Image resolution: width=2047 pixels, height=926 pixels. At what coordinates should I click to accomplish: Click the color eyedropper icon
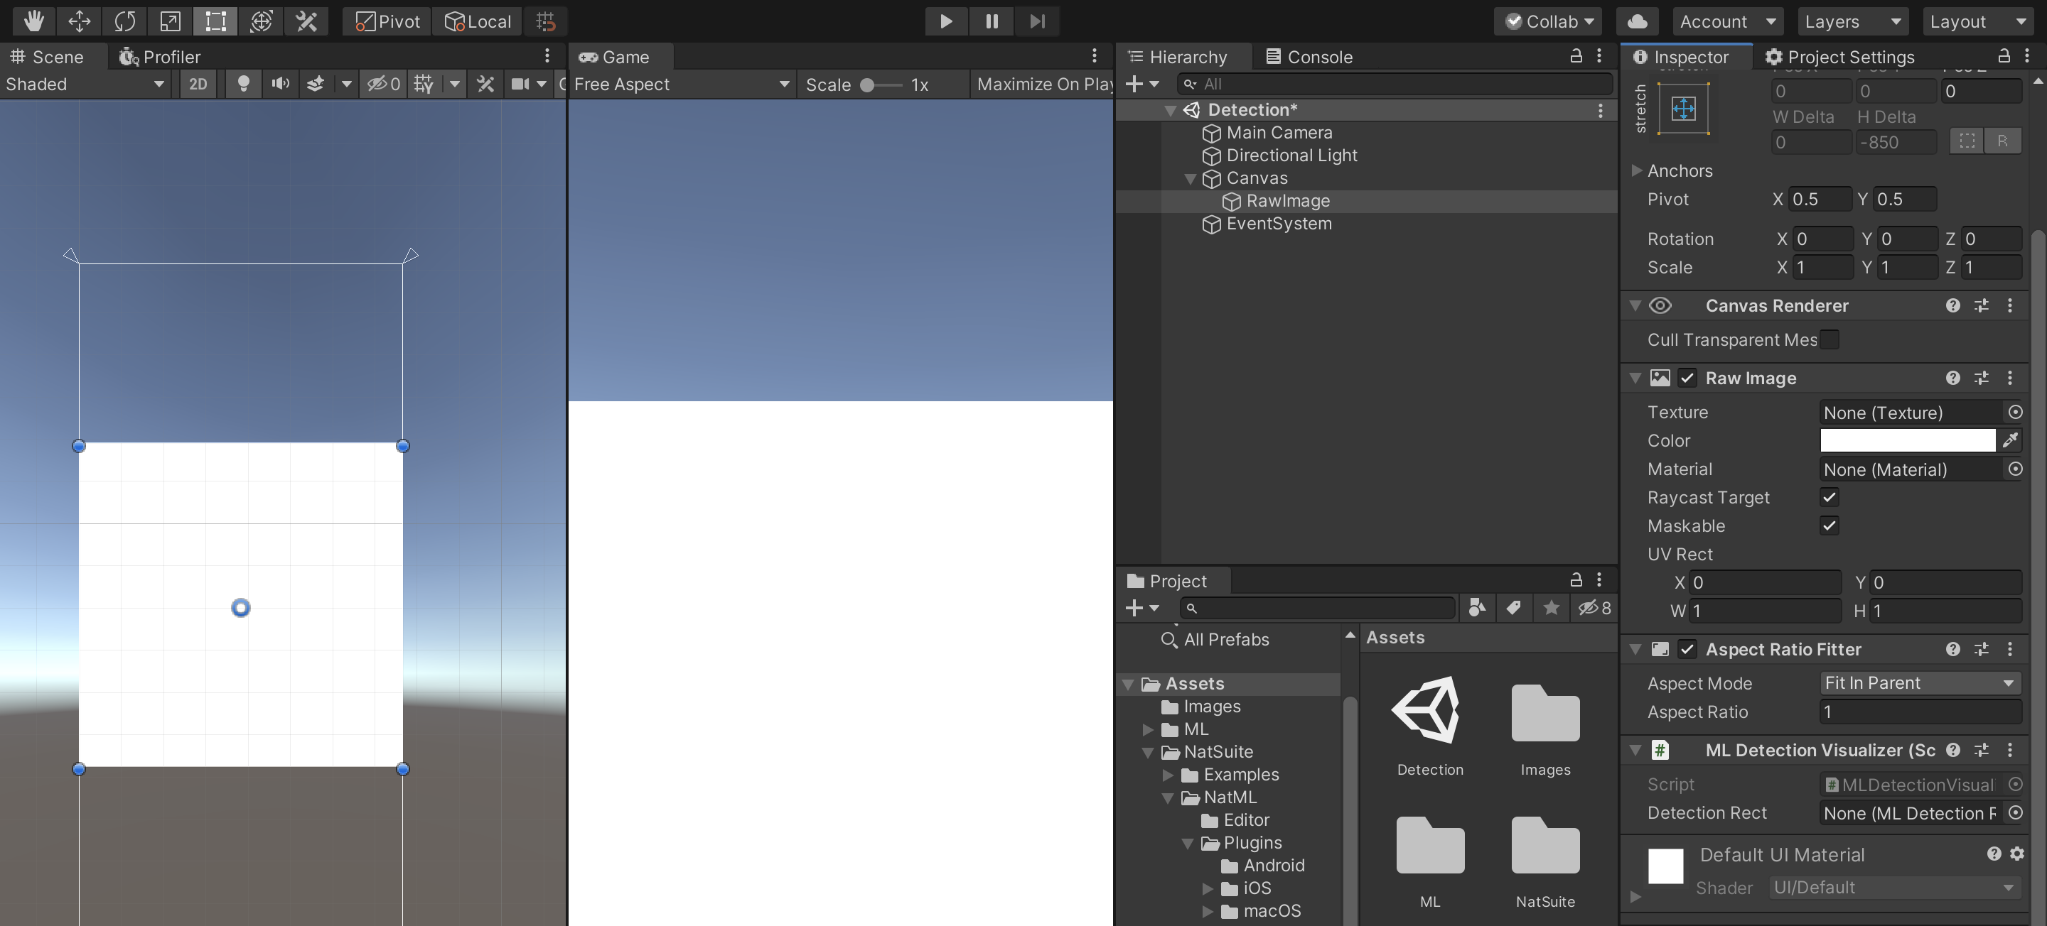click(2011, 440)
